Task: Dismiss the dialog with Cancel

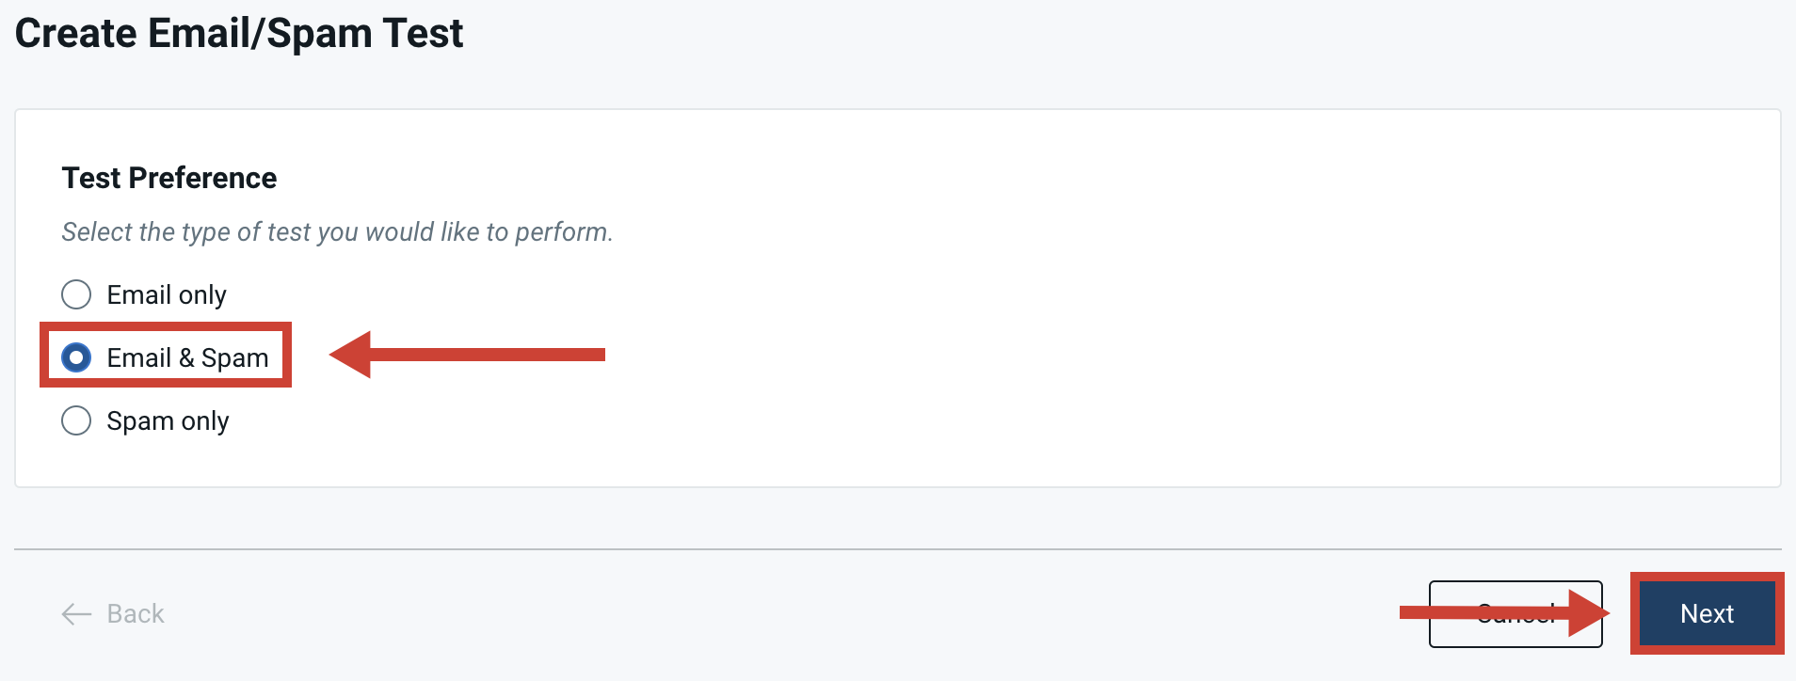Action: coord(1515,613)
